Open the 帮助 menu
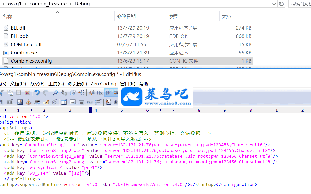The width and height of the screenshot is (311, 194). click(144, 84)
